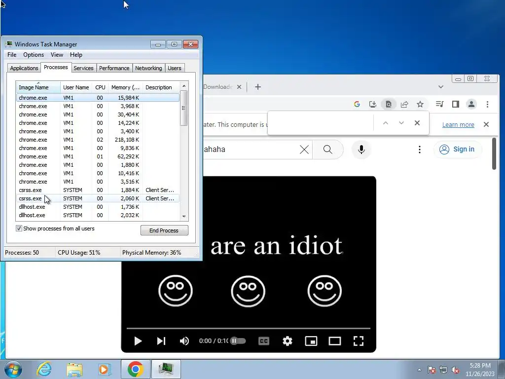505x379 pixels.
Task: Skip to next video
Action: 161,341
